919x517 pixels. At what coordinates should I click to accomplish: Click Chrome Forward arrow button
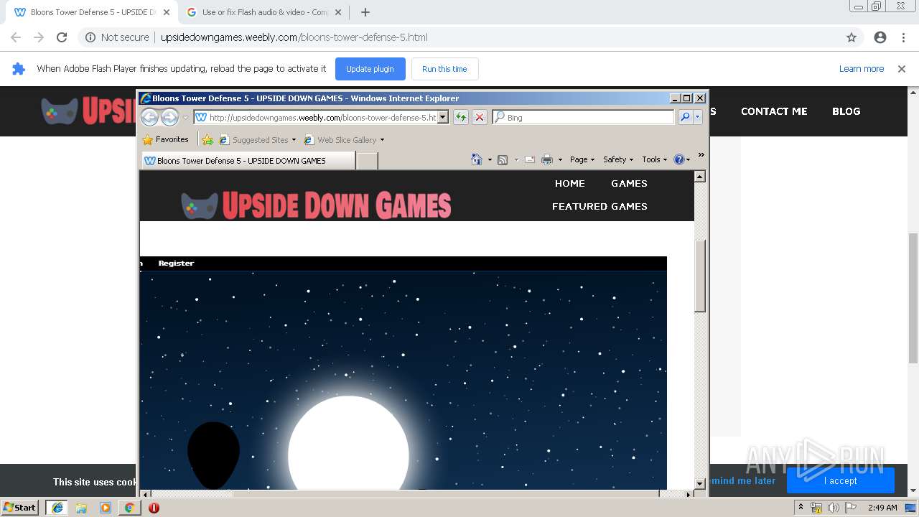pos(39,37)
